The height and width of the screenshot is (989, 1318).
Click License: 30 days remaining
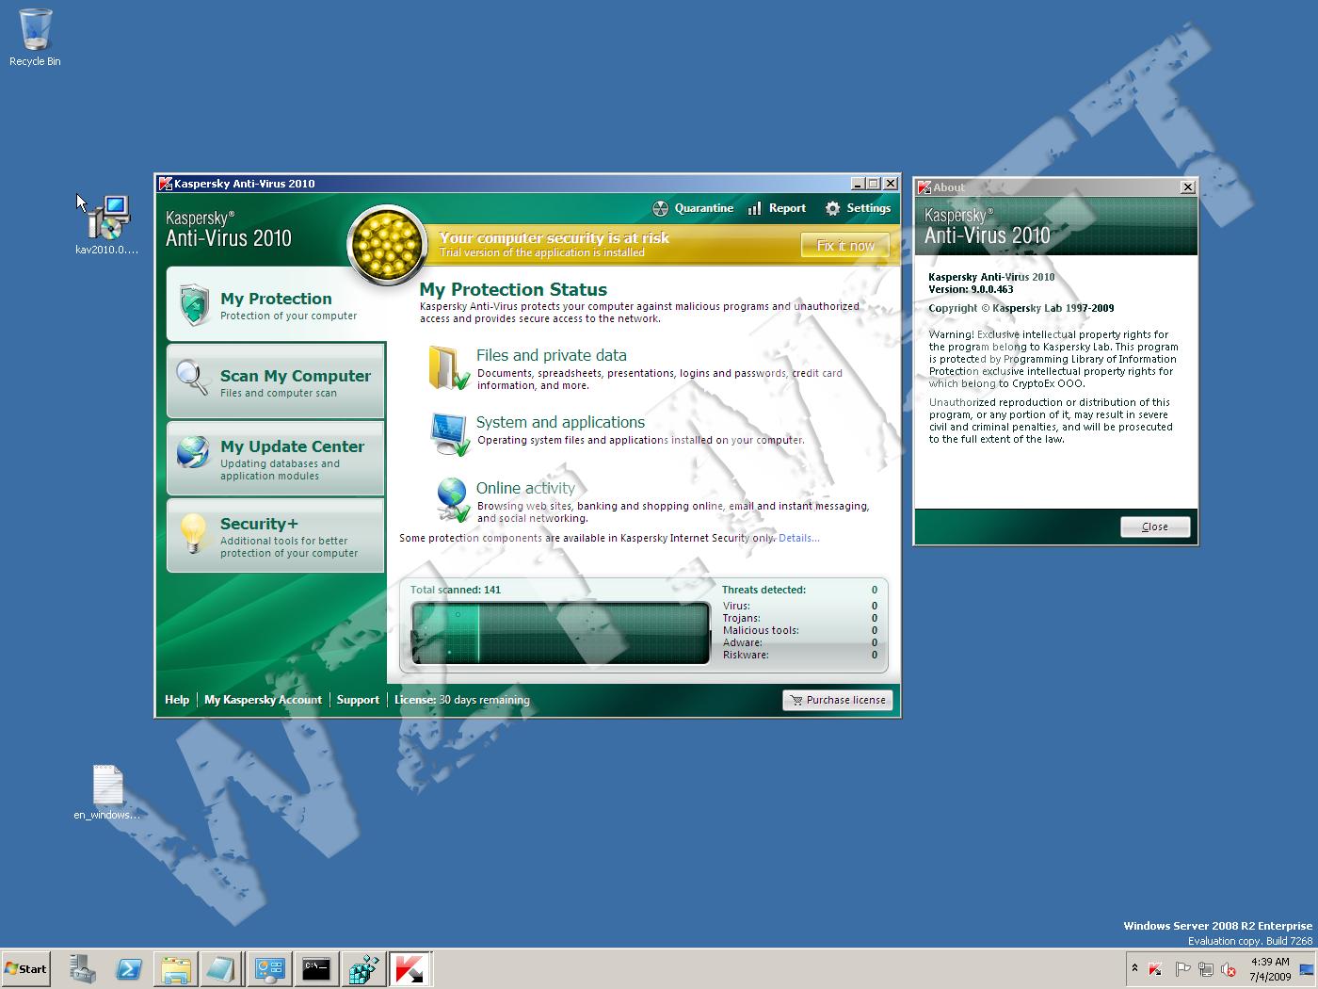tap(461, 700)
